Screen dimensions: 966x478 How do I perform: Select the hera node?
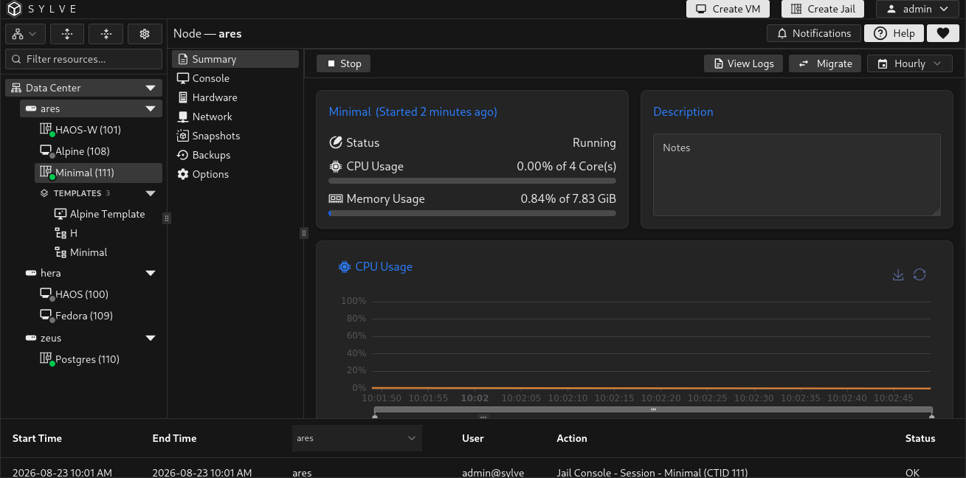click(x=91, y=273)
